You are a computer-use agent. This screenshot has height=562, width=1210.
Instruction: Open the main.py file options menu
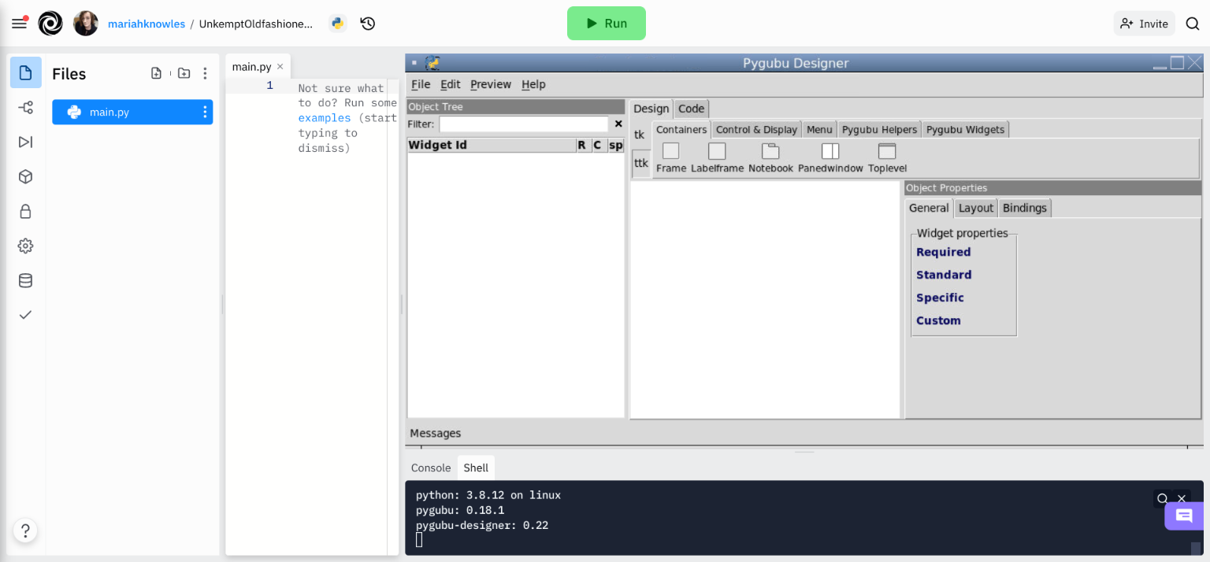(x=205, y=112)
